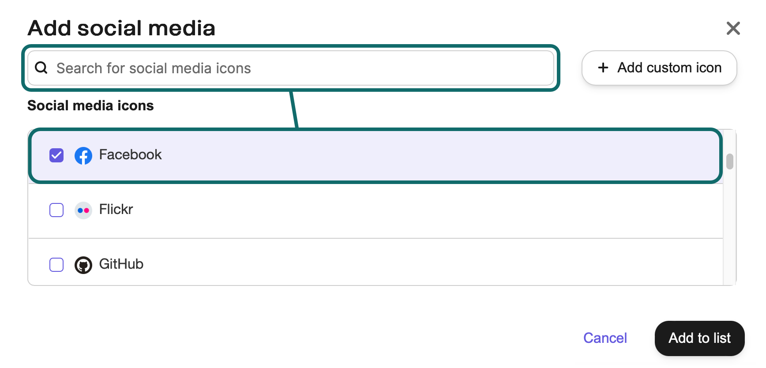
Task: Click the magnifying glass search icon
Action: 41,68
